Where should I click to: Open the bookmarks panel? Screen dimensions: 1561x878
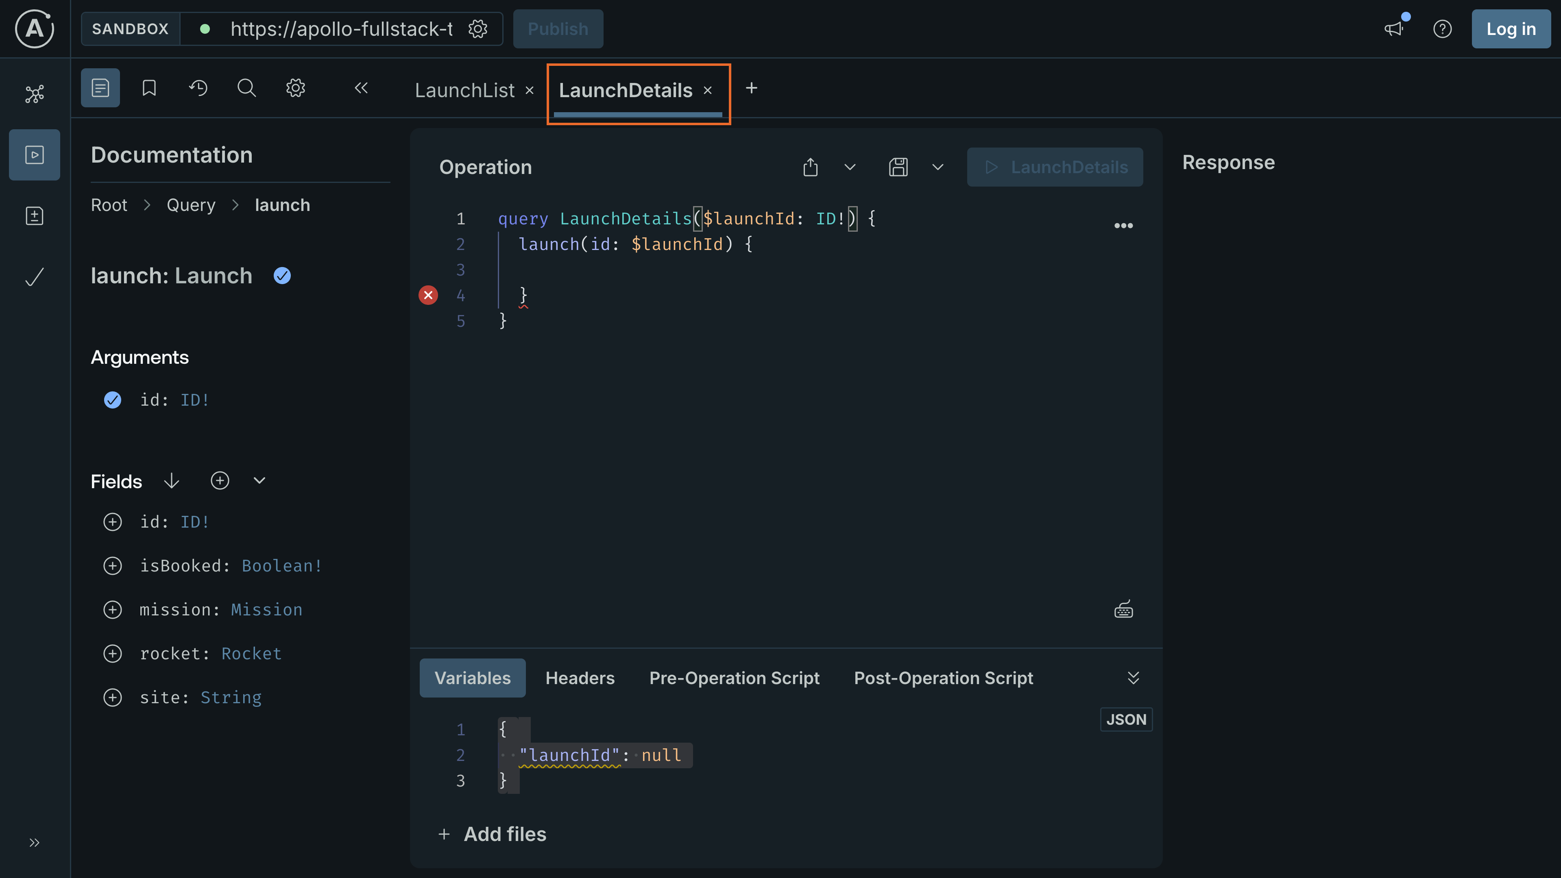click(x=148, y=87)
